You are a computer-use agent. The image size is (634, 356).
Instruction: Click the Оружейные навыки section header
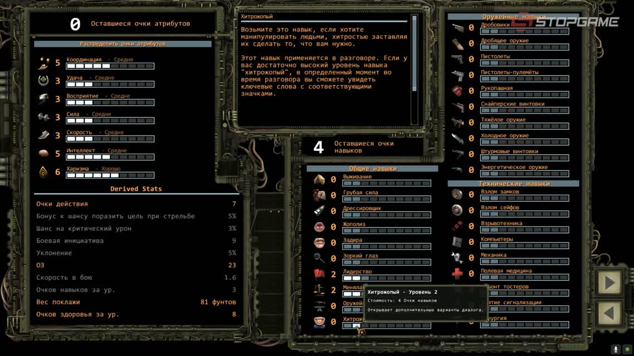tap(514, 17)
